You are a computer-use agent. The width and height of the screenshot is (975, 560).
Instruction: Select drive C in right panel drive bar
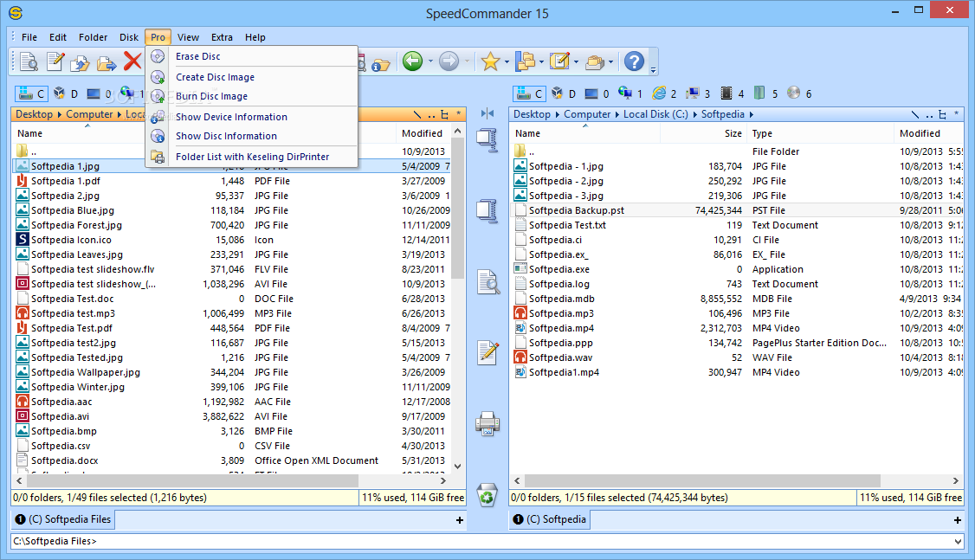pyautogui.click(x=529, y=93)
